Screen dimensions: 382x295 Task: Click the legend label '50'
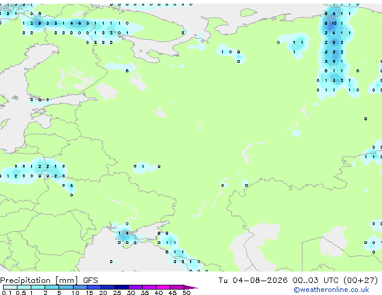point(186,293)
